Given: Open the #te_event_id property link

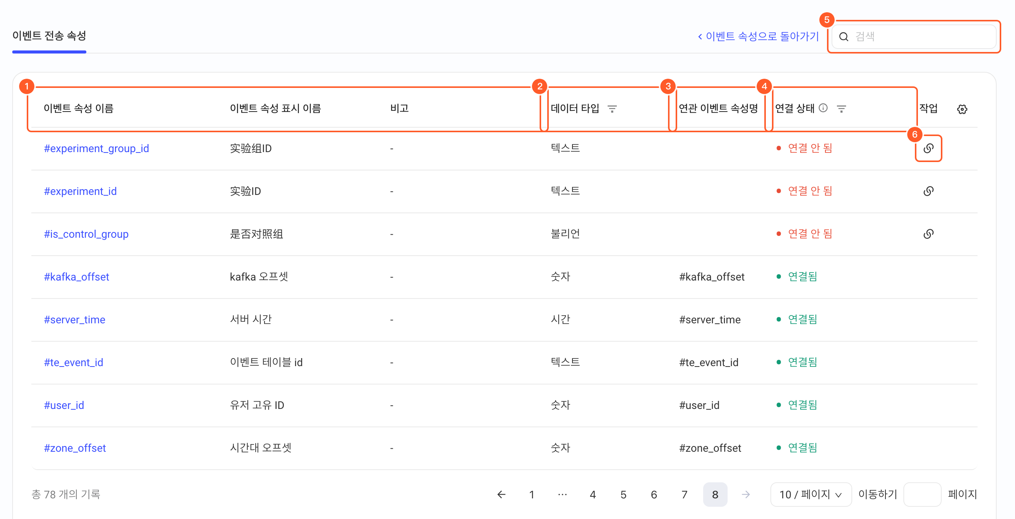Looking at the screenshot, I should [x=73, y=362].
